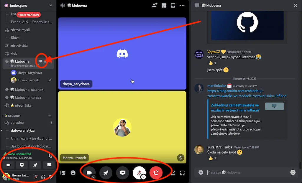Select darya_sarycheva in voice member list
The width and height of the screenshot is (302, 183).
(30, 73)
